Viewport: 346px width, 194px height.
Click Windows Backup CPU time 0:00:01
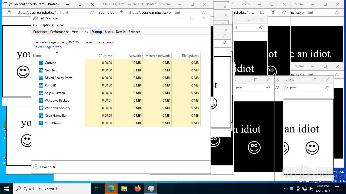[x=107, y=101]
